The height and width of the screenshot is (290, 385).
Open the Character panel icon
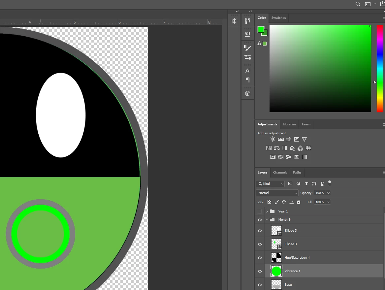click(247, 71)
